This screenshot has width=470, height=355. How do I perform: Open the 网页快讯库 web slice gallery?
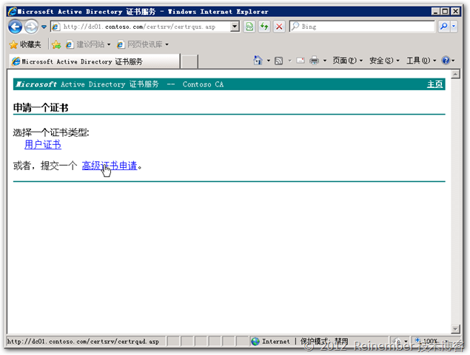(x=143, y=44)
